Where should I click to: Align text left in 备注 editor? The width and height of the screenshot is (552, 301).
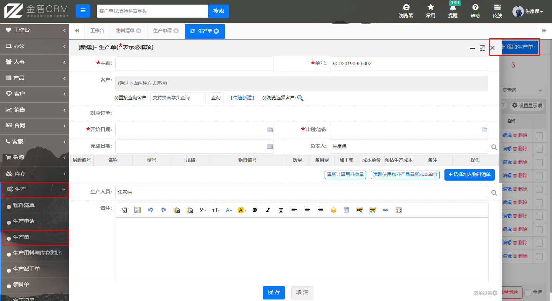tap(294, 210)
